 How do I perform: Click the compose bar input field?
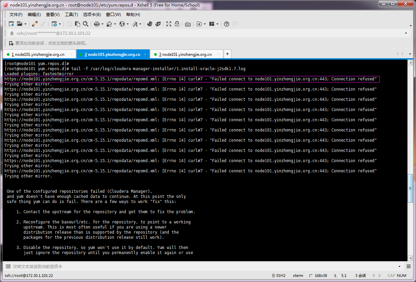click(x=204, y=266)
